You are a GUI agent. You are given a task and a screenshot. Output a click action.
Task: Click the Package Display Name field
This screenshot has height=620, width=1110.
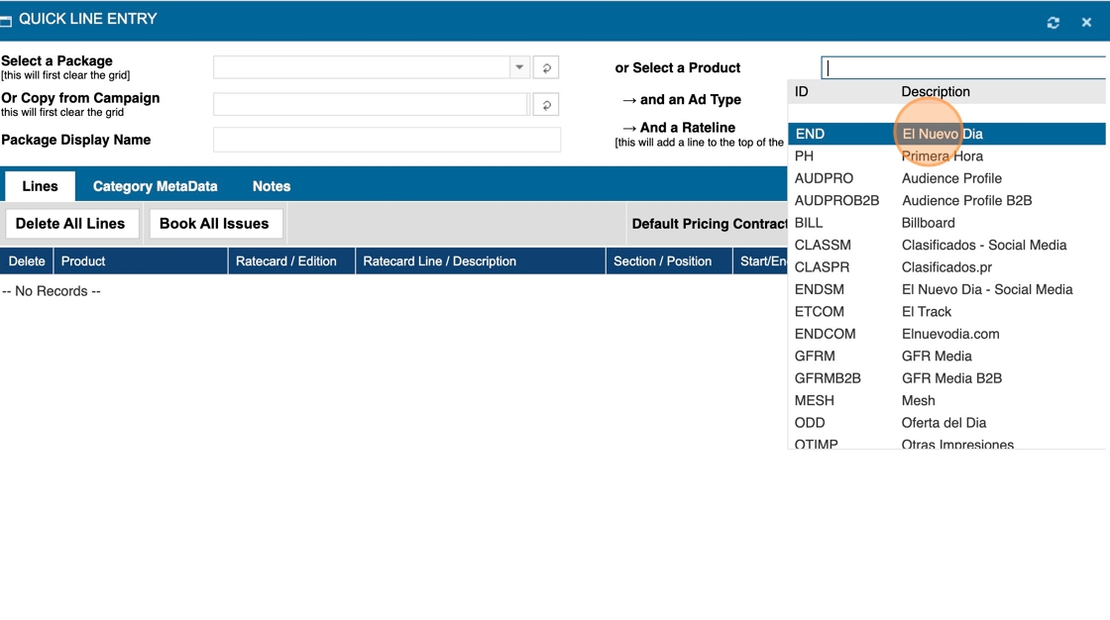(387, 140)
